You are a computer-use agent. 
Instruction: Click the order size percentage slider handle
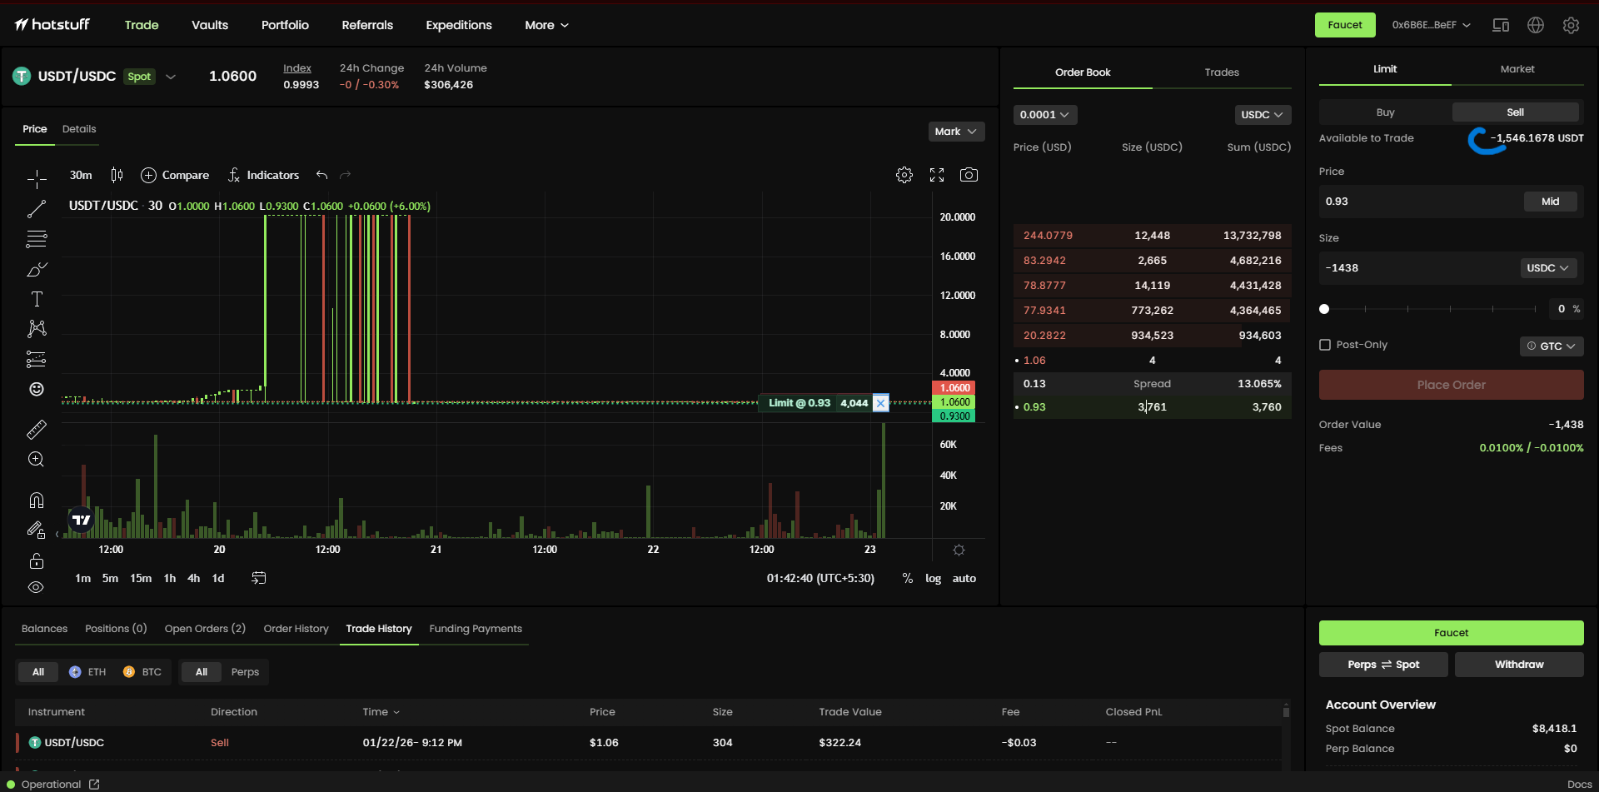point(1324,309)
